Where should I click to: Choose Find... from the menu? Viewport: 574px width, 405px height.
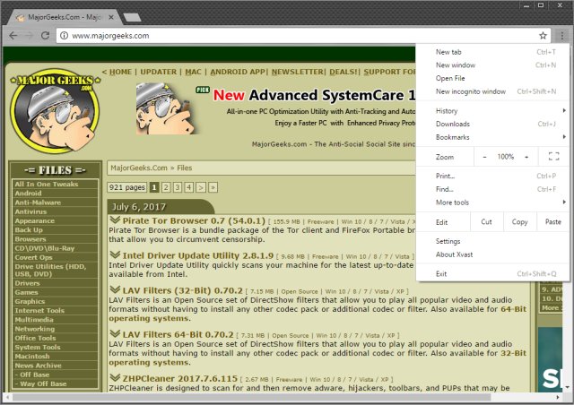(x=492, y=189)
